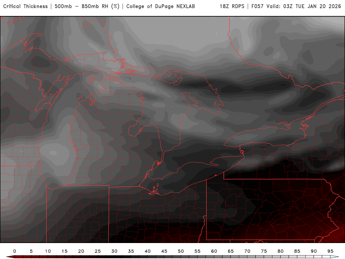Click the 'F057' forecast hour text
This screenshot has height=259, width=345.
[257, 6]
